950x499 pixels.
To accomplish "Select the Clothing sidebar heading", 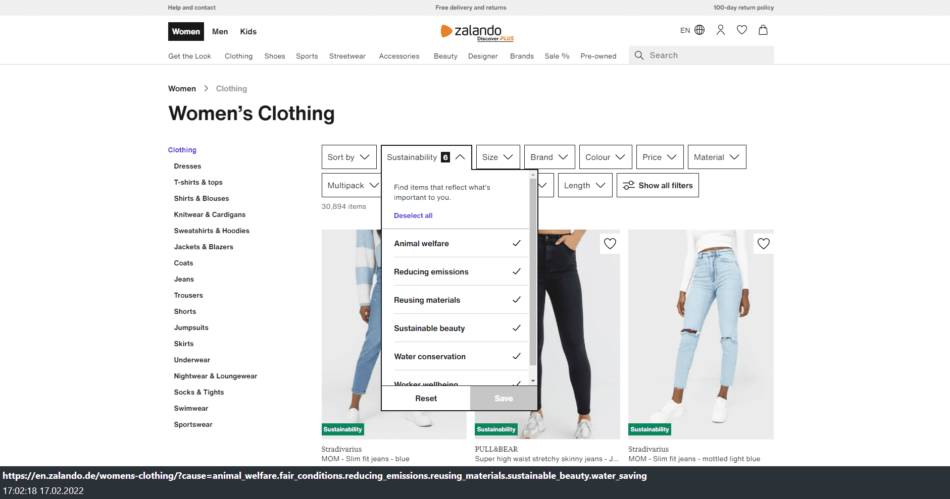I will 182,150.
